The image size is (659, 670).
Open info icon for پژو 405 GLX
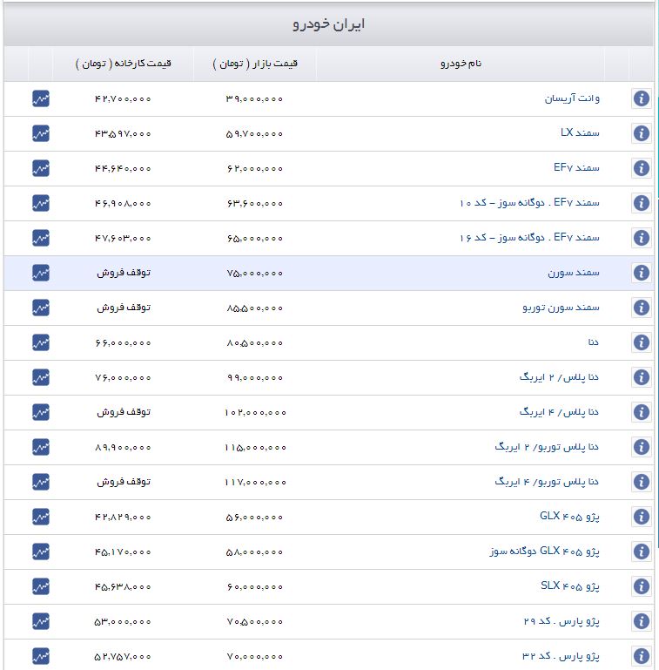point(641,517)
